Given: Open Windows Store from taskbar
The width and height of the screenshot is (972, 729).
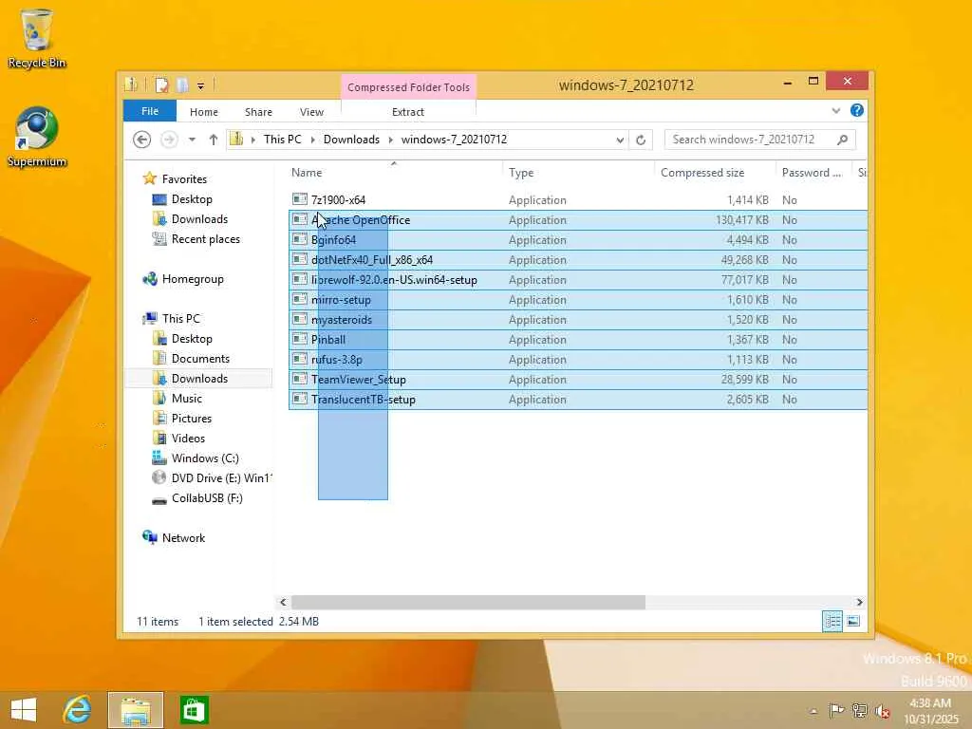Looking at the screenshot, I should click(194, 710).
